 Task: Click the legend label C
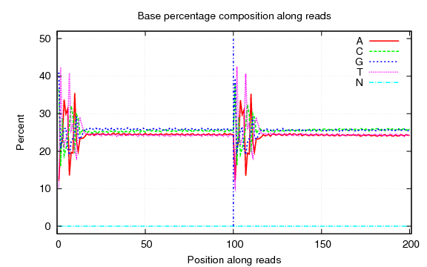click(360, 51)
